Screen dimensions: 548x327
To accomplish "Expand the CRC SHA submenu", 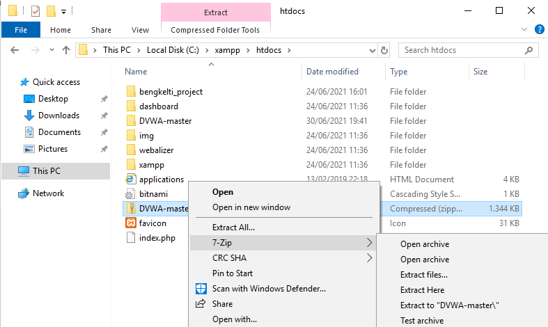I will (284, 258).
